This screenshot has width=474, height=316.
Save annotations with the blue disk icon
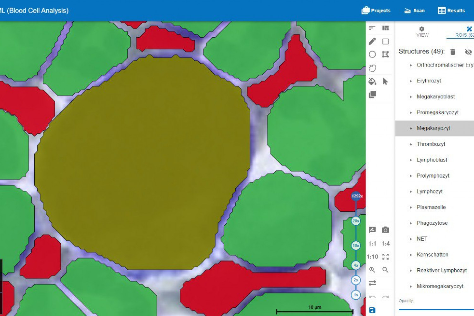[x=372, y=310]
